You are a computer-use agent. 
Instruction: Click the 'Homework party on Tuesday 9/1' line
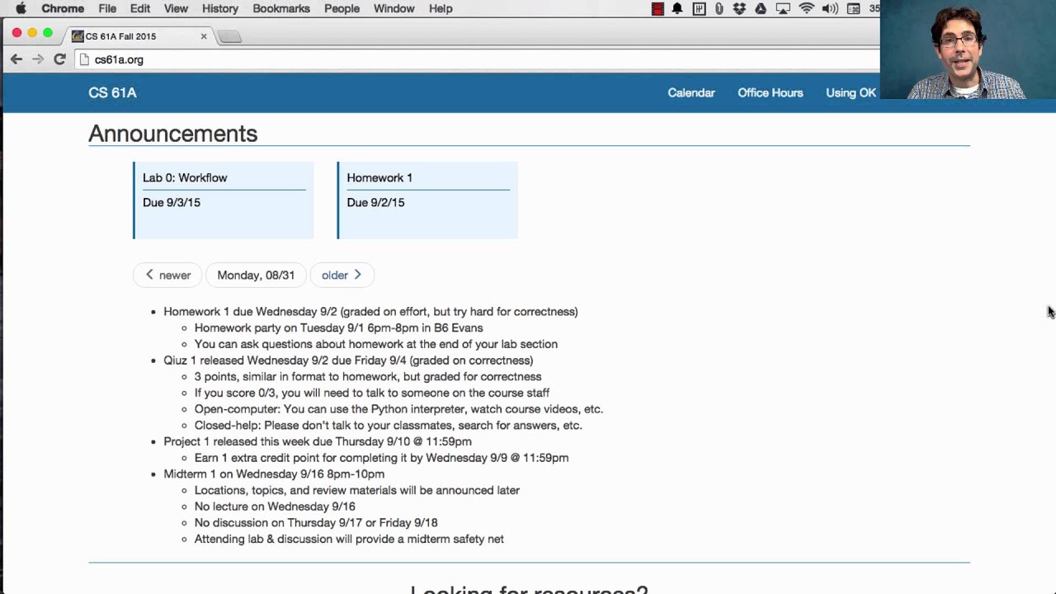tap(338, 328)
